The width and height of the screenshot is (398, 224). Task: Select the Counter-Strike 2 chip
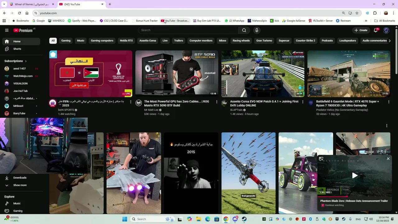pyautogui.click(x=305, y=40)
